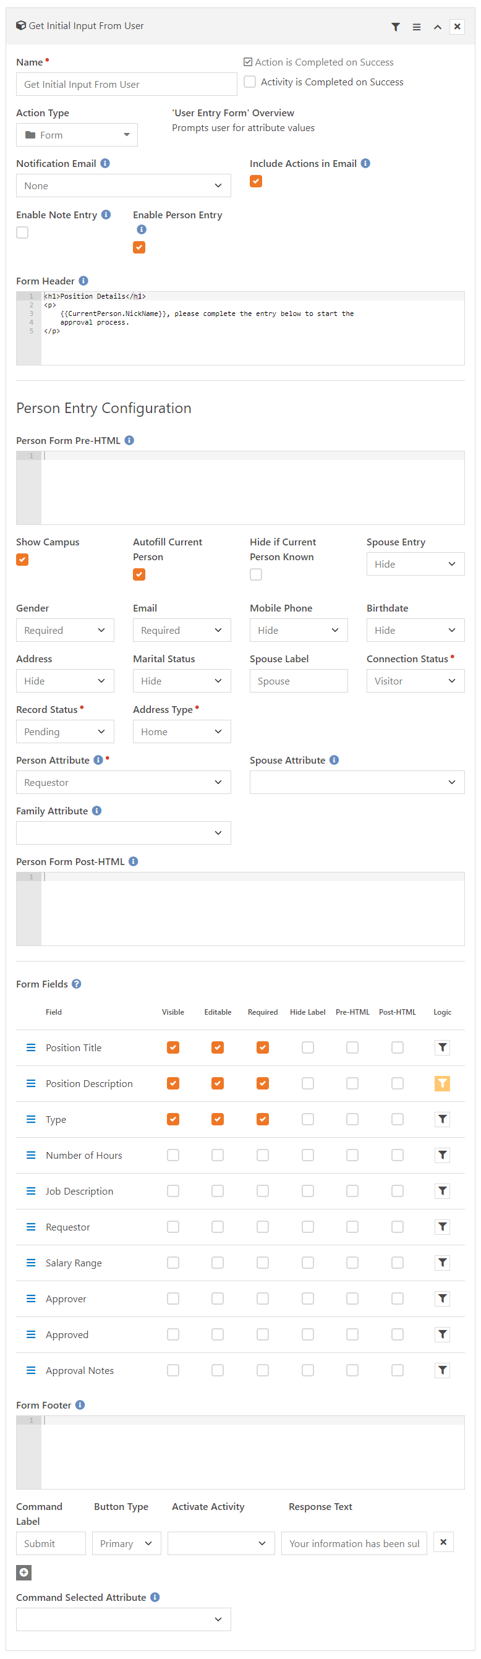
Task: Uncheck Show Campus checkbox
Action: click(x=22, y=559)
